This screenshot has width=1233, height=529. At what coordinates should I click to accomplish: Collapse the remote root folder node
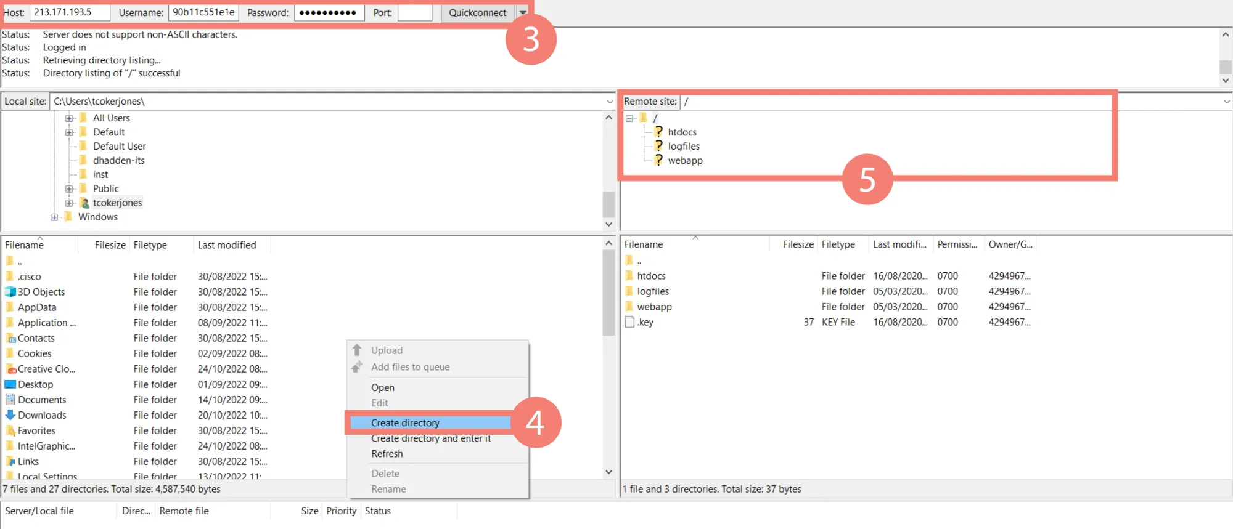pos(629,118)
